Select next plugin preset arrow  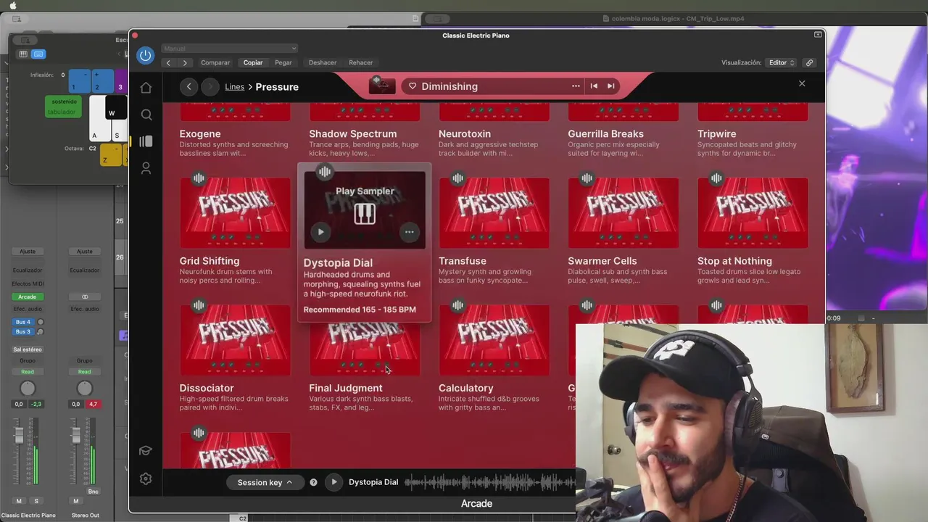pos(185,63)
